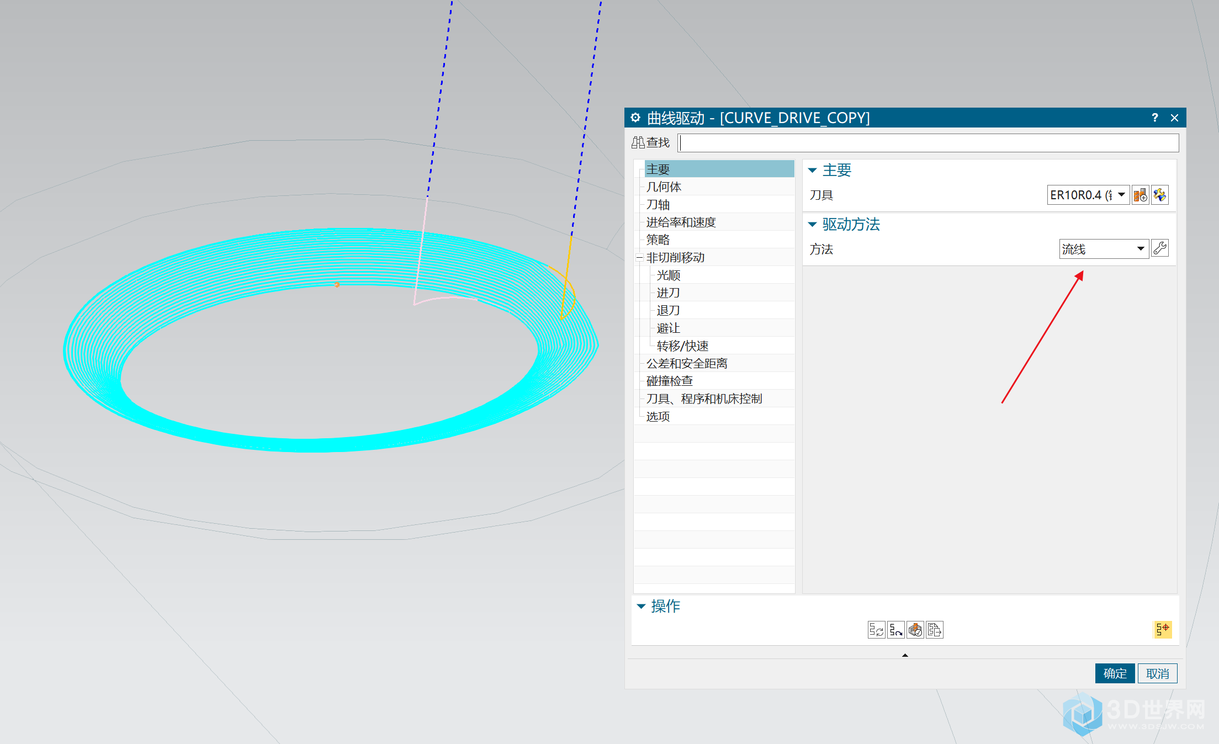Click into the 查找 search field
This screenshot has width=1219, height=744.
pos(929,143)
